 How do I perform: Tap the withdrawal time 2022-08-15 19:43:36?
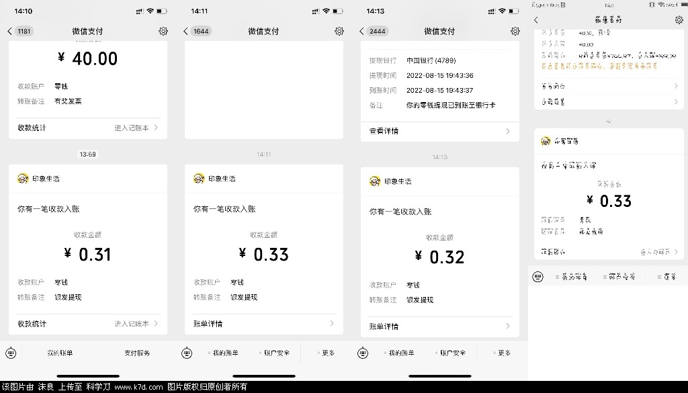point(439,75)
